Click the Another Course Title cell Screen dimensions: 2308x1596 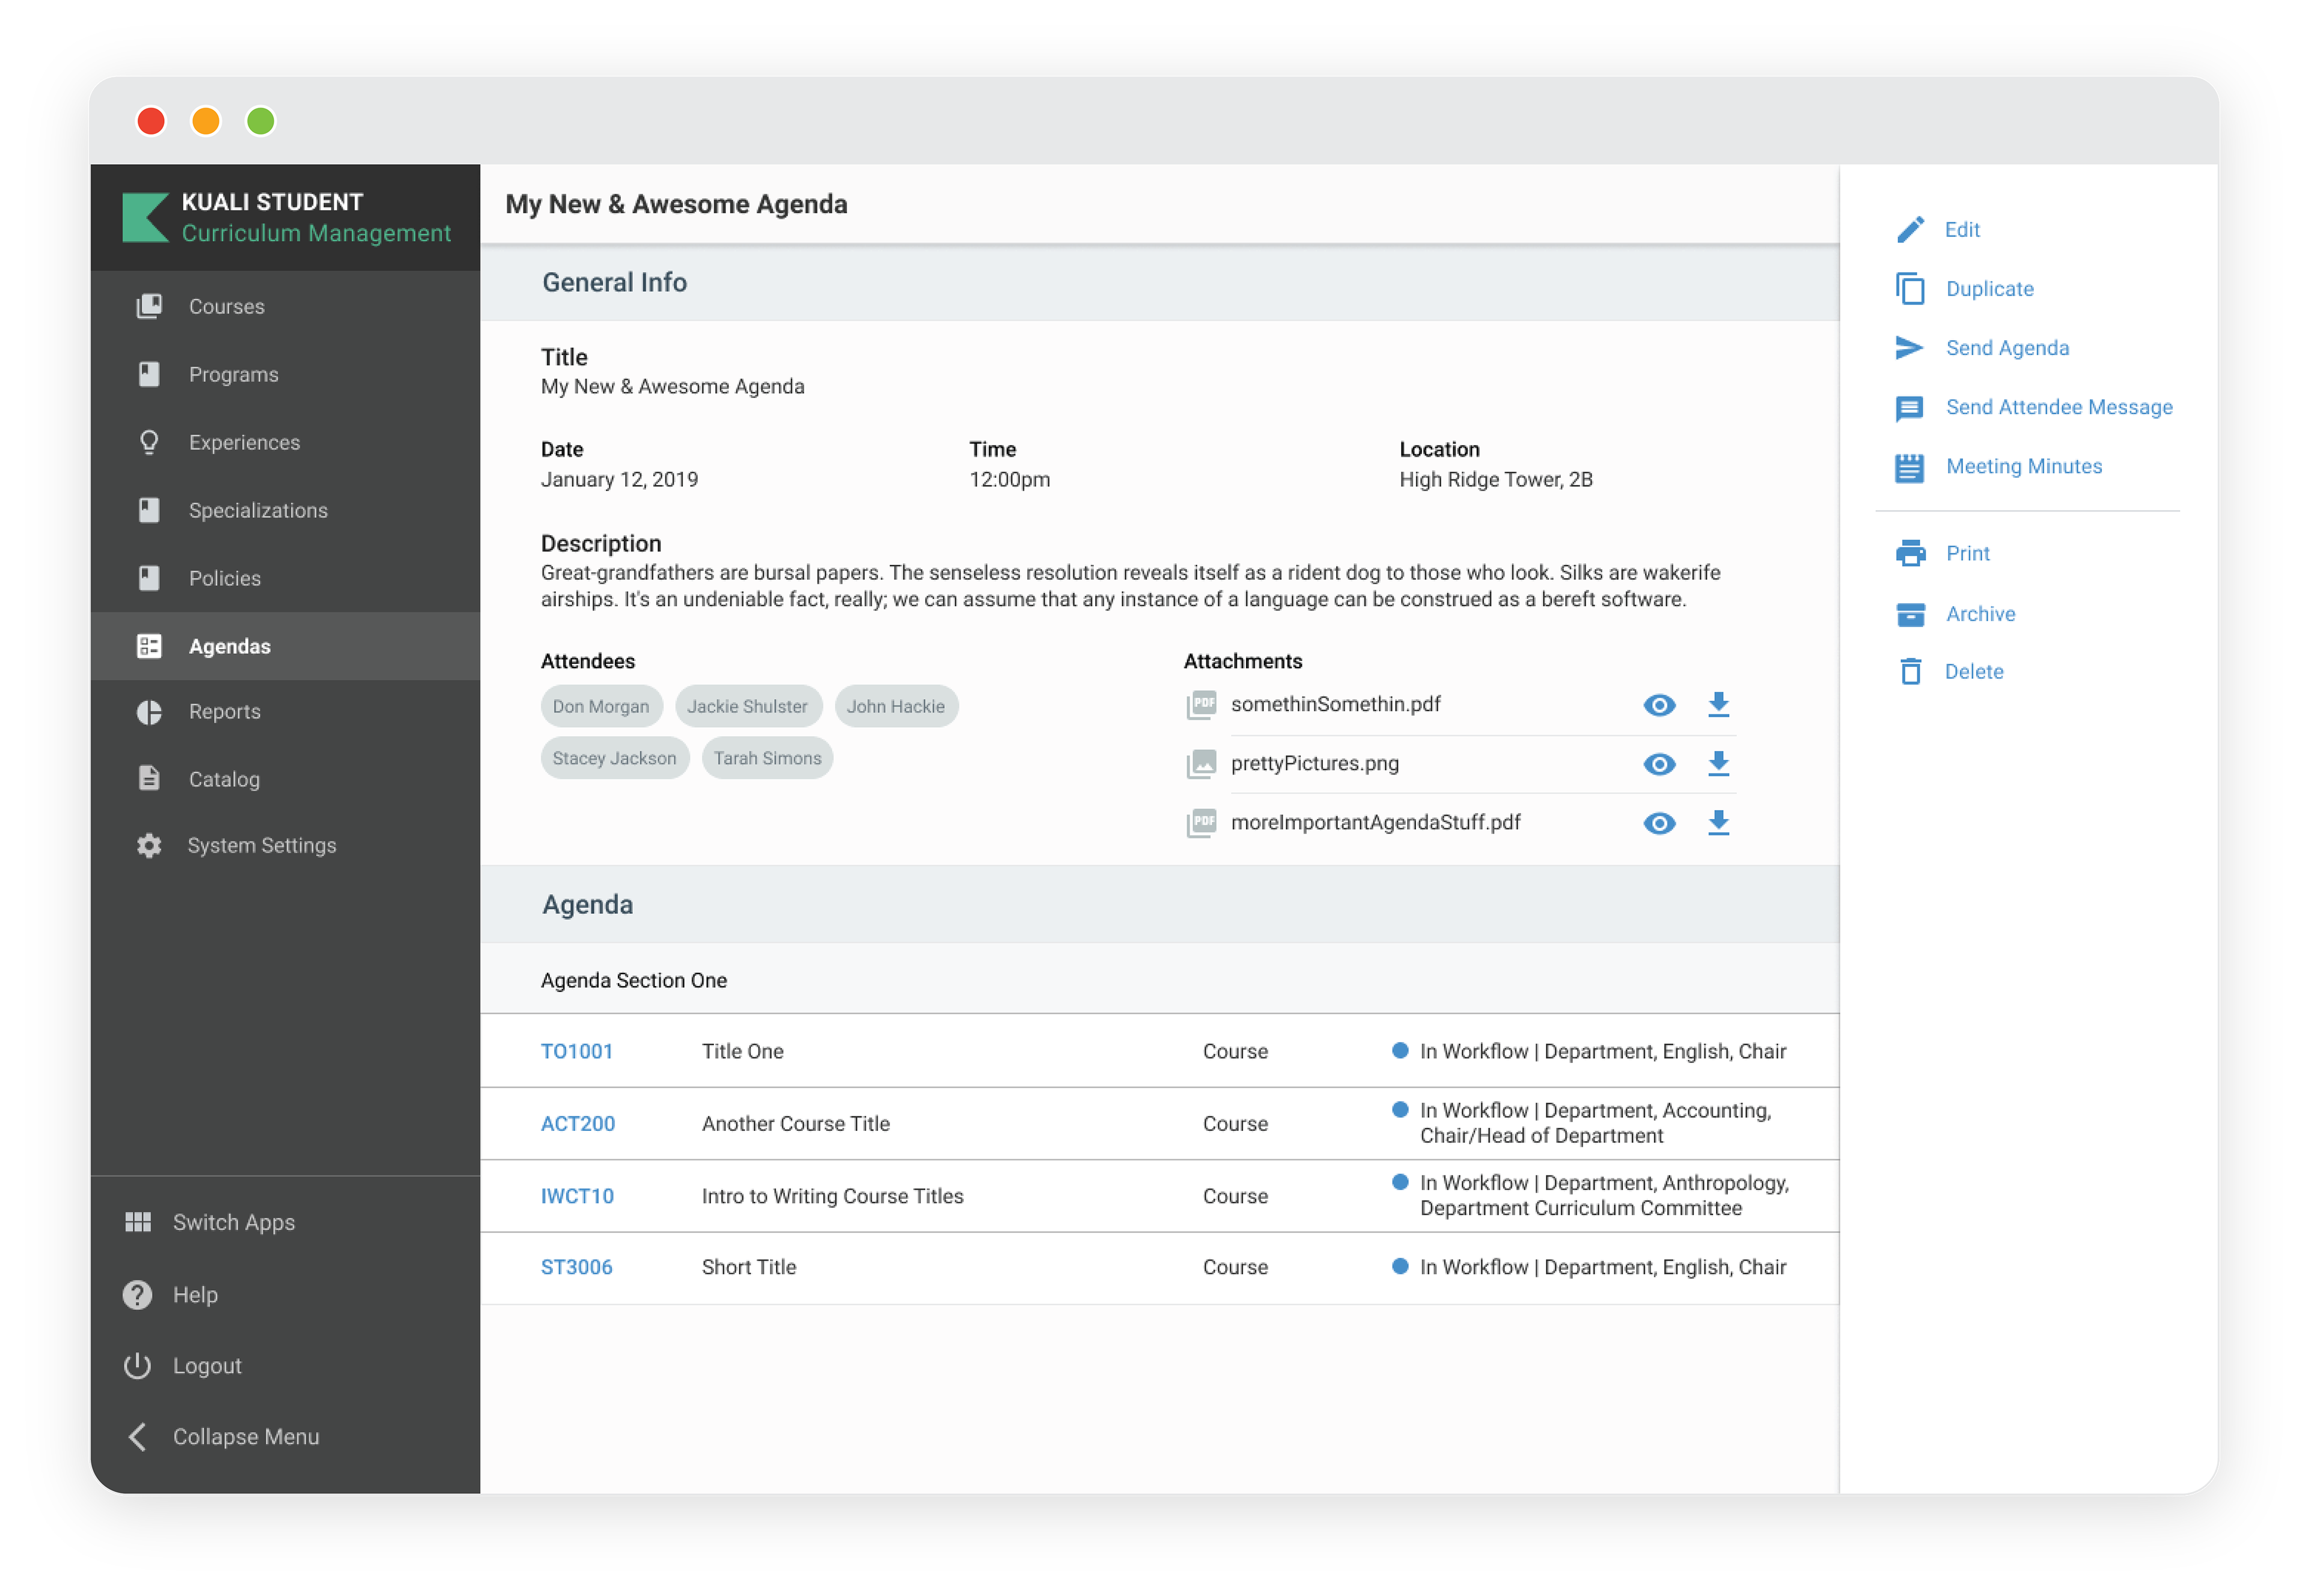point(796,1123)
